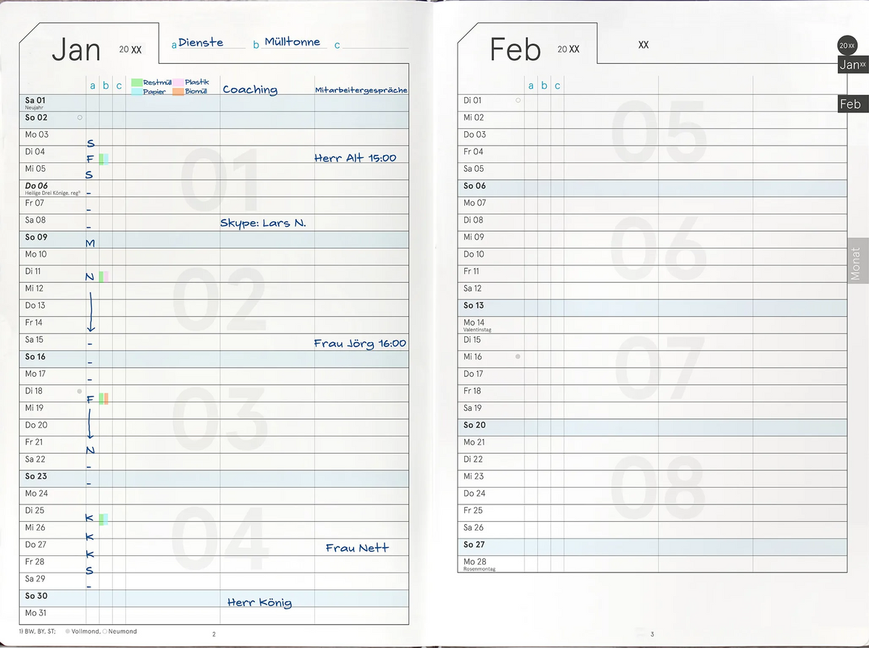Open the Feb side tab
The width and height of the screenshot is (869, 648).
click(852, 104)
